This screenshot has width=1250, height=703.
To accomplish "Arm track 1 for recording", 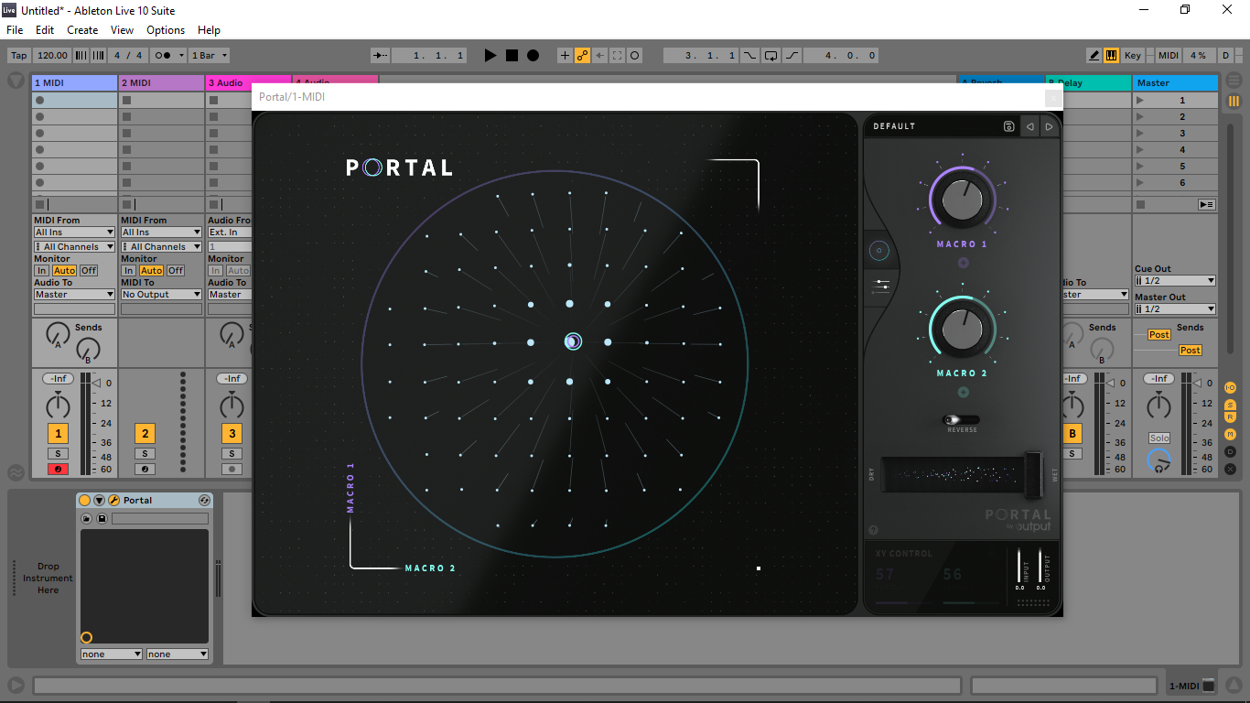I will coord(58,469).
